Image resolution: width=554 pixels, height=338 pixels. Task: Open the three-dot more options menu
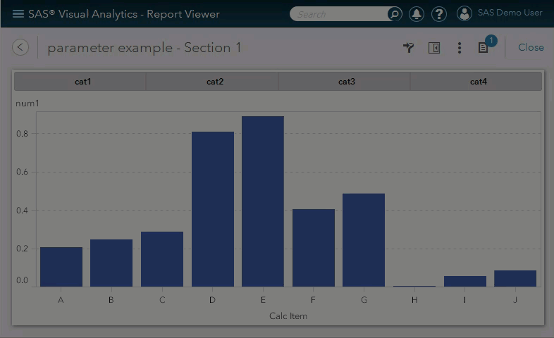tap(460, 48)
